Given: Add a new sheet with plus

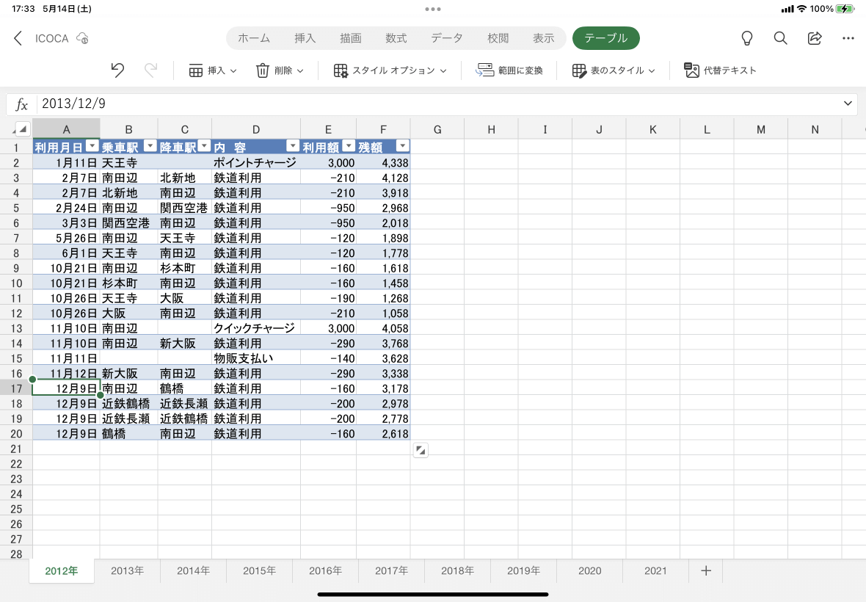Looking at the screenshot, I should [x=706, y=570].
